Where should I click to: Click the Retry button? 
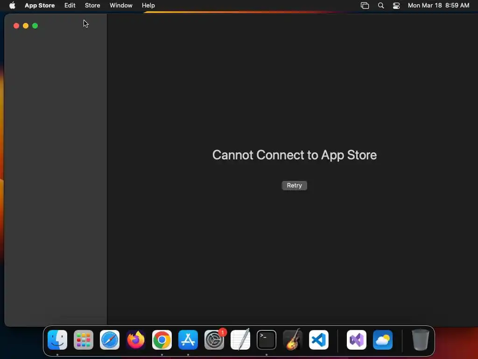click(294, 186)
